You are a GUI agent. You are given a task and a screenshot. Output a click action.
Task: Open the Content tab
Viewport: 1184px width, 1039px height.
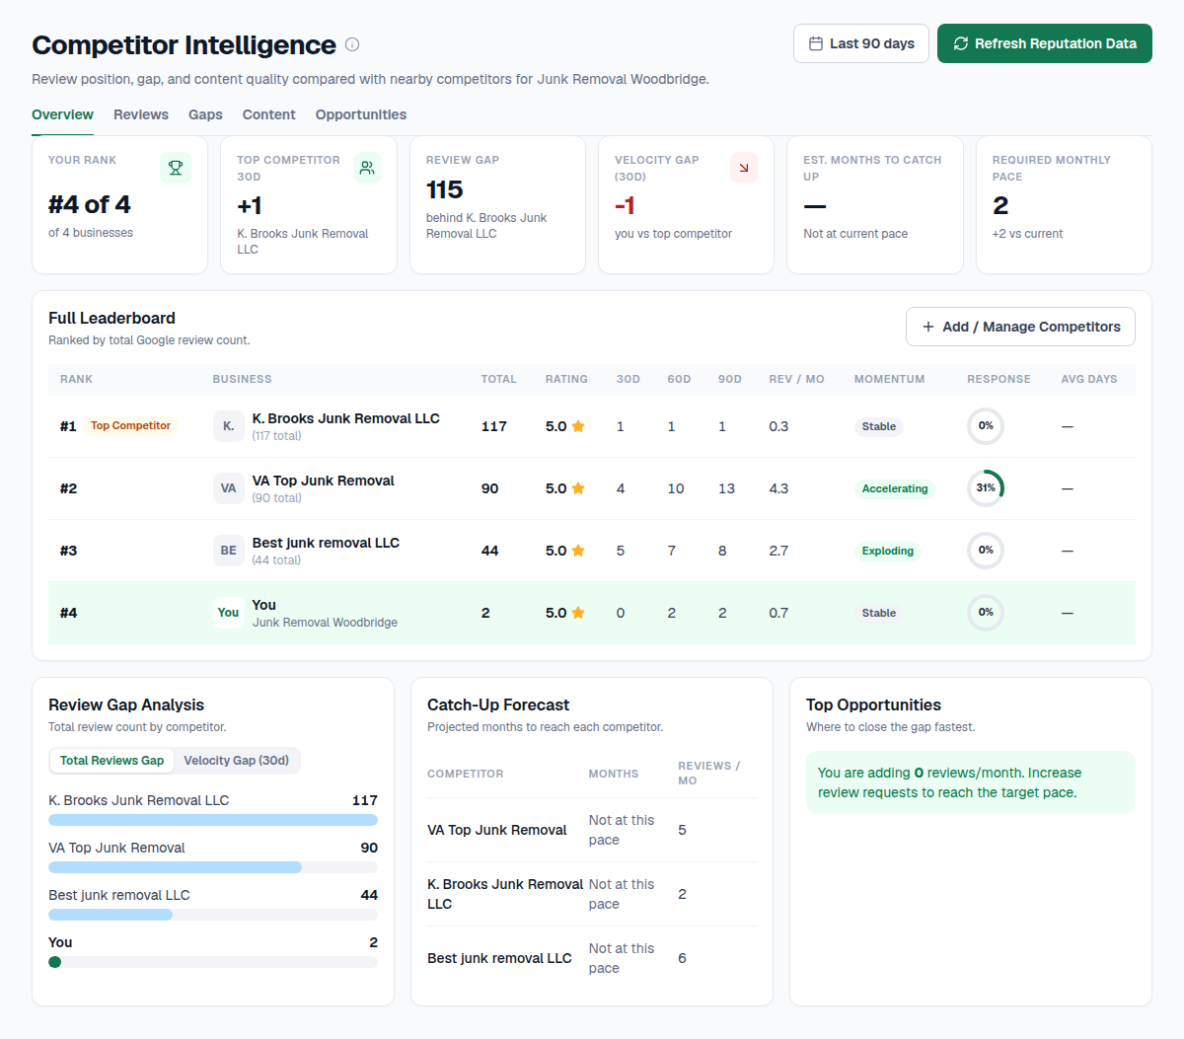[x=269, y=114]
